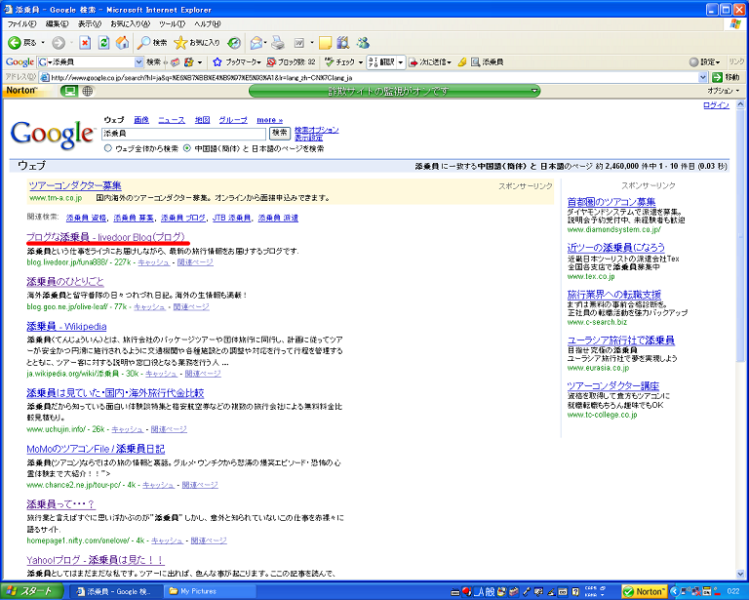Go to the home page via house icon
The image size is (749, 600).
pyautogui.click(x=123, y=43)
